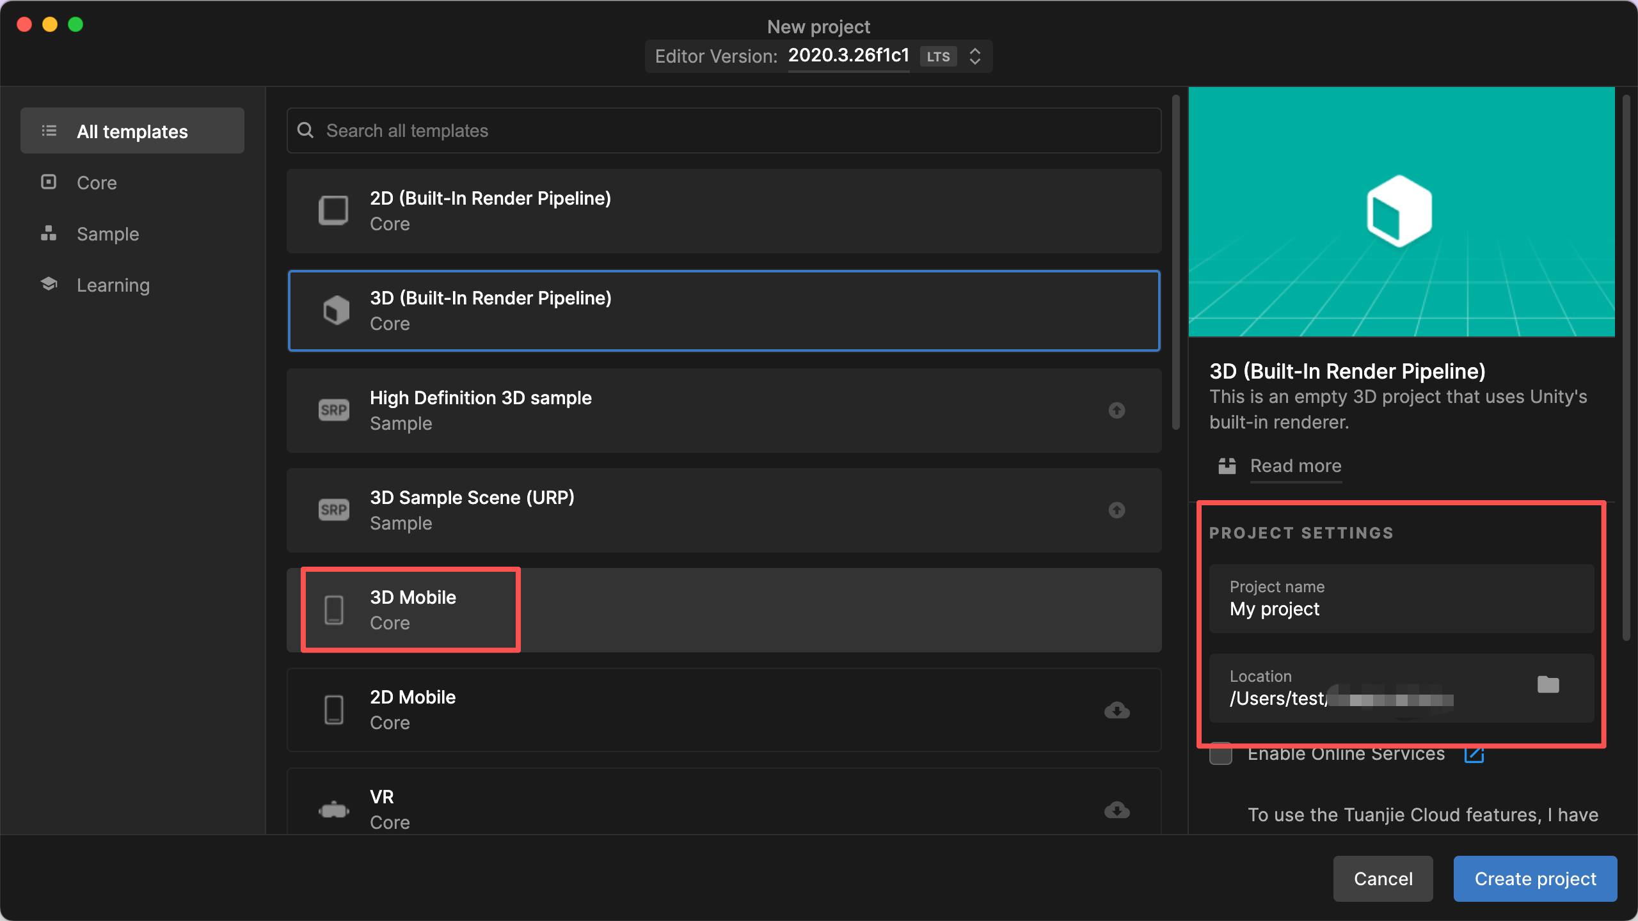Click the Enable Online Services label
The height and width of the screenshot is (921, 1638).
[x=1346, y=754]
